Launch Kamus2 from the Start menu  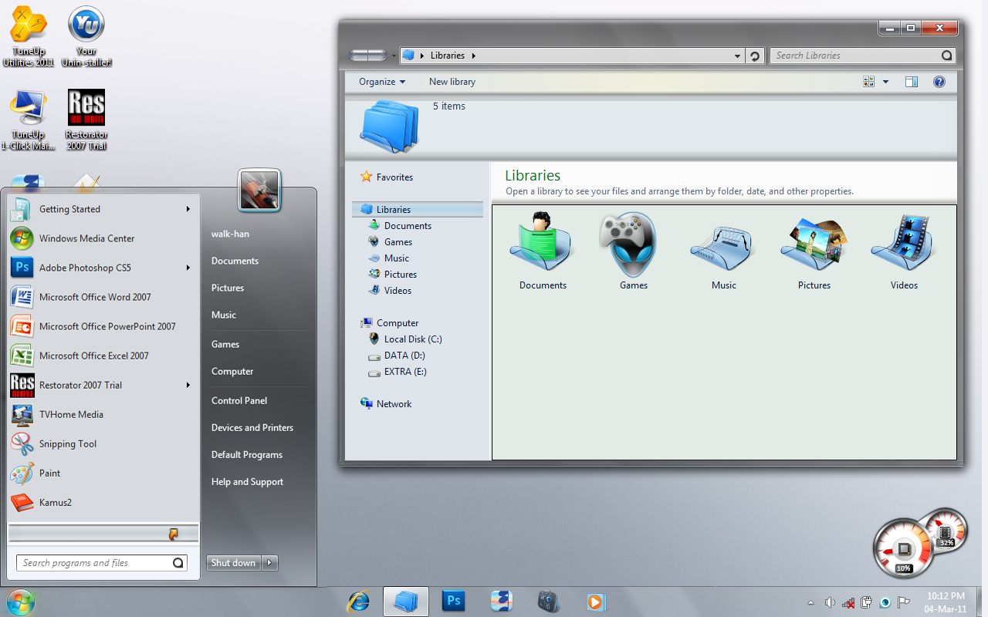[102, 502]
